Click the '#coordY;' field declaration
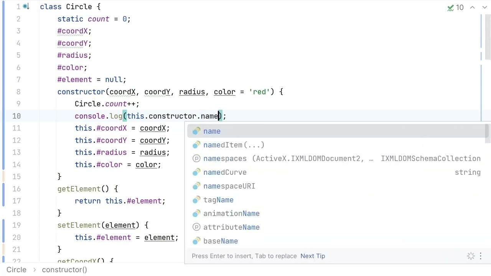The height and width of the screenshot is (276, 491). 74,43
